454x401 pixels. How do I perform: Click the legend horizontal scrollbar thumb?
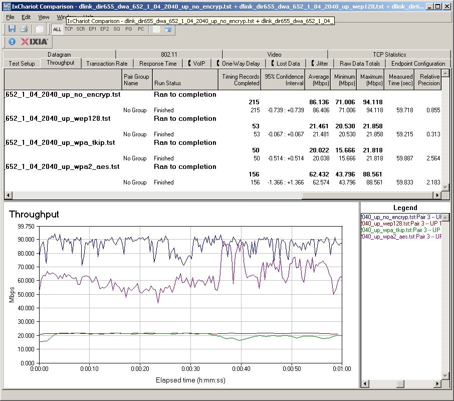400,383
